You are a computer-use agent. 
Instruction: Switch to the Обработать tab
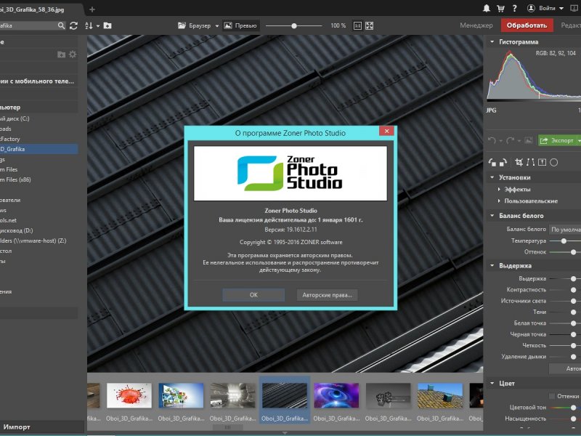click(527, 25)
